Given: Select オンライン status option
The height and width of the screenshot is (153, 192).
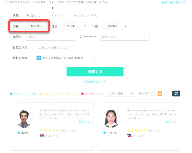Looking at the screenshot, I should [x=57, y=16].
